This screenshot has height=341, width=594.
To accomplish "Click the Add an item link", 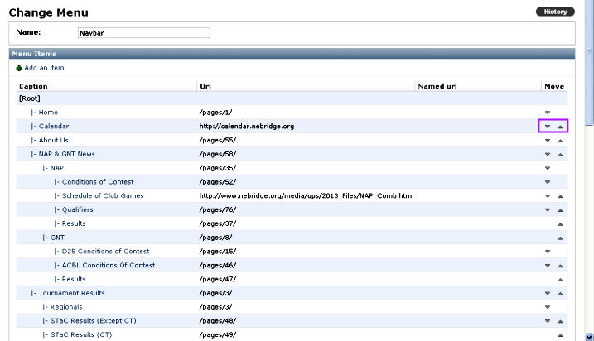I will (44, 68).
